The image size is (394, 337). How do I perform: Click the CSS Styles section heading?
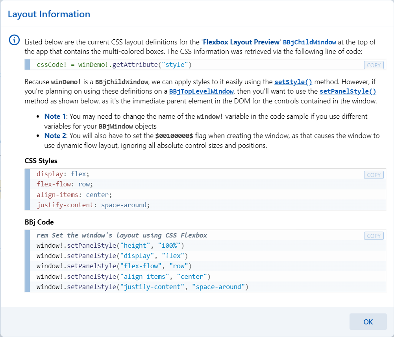click(x=40, y=160)
